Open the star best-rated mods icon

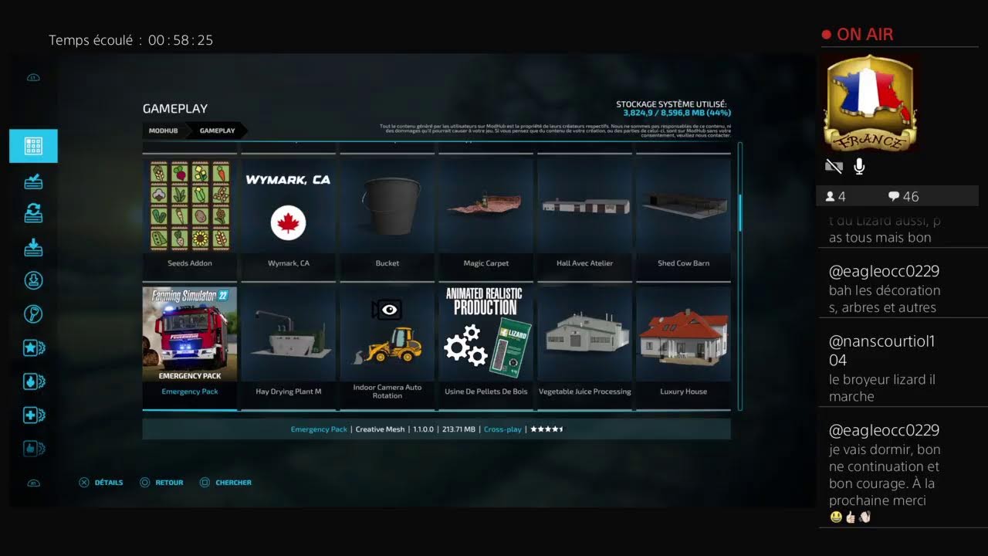(x=34, y=347)
